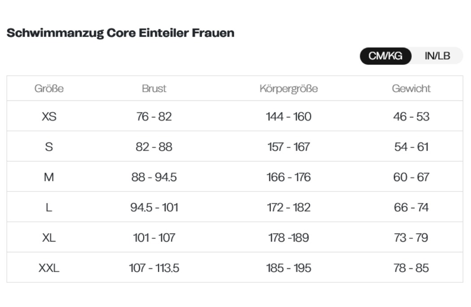Select the M size row label
Viewport: 471px width, 307px height.
(49, 177)
